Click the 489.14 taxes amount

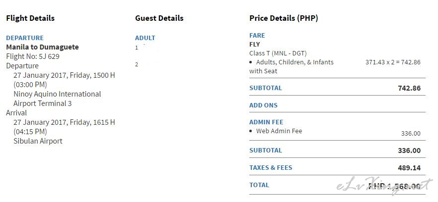[x=409, y=168]
